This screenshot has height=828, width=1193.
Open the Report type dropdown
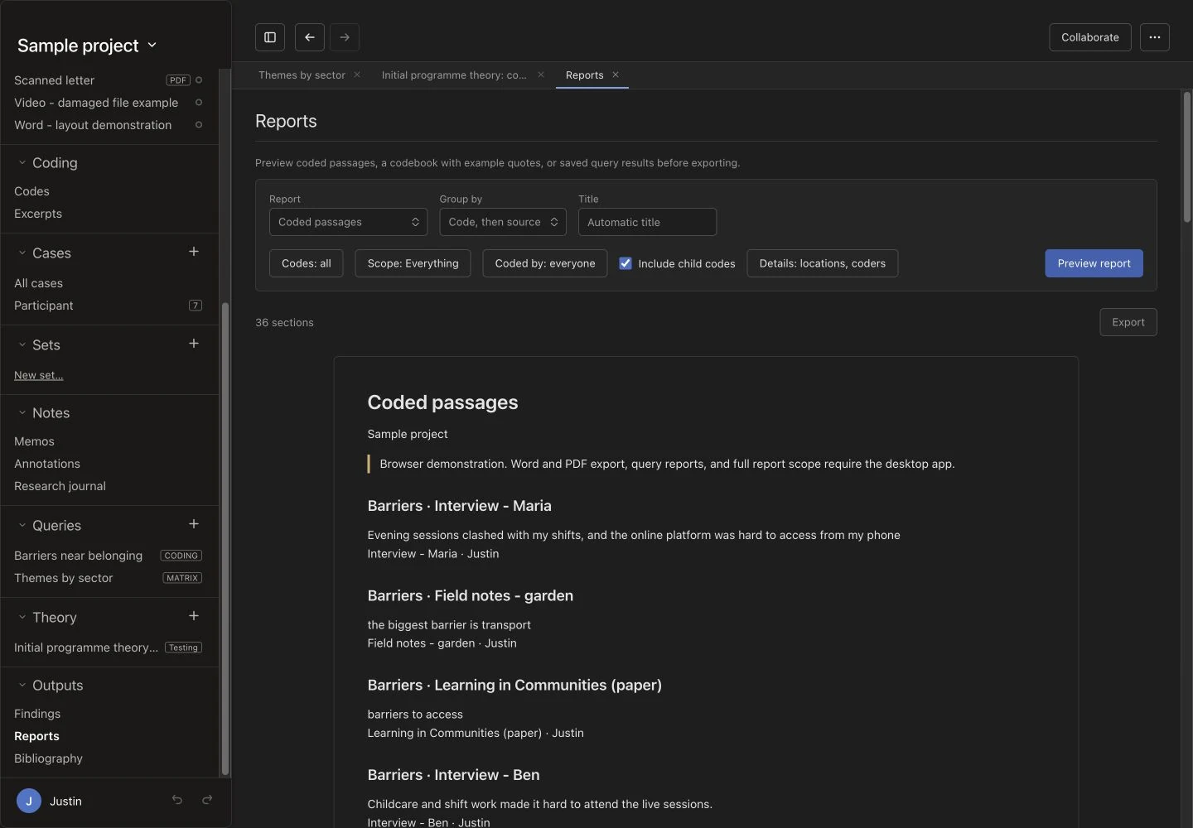point(348,222)
